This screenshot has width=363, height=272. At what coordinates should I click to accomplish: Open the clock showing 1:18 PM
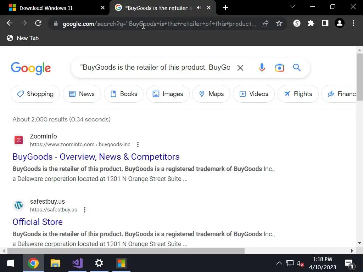323,263
